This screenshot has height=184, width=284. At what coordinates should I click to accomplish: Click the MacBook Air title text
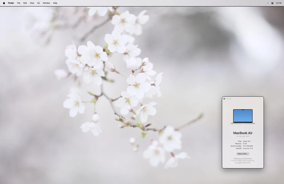click(x=242, y=133)
